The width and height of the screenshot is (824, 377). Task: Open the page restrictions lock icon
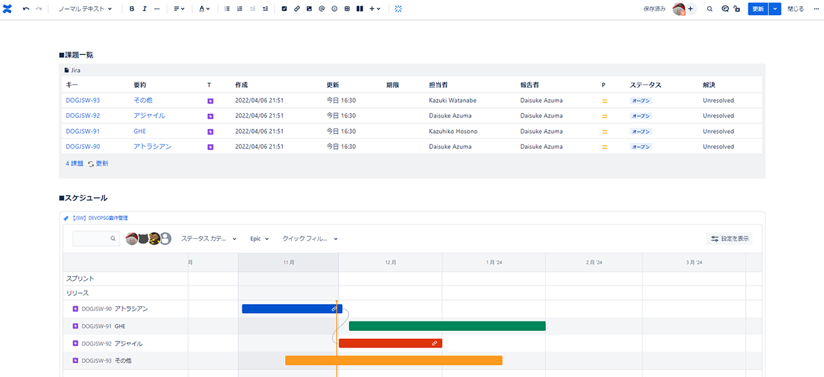pyautogui.click(x=737, y=9)
